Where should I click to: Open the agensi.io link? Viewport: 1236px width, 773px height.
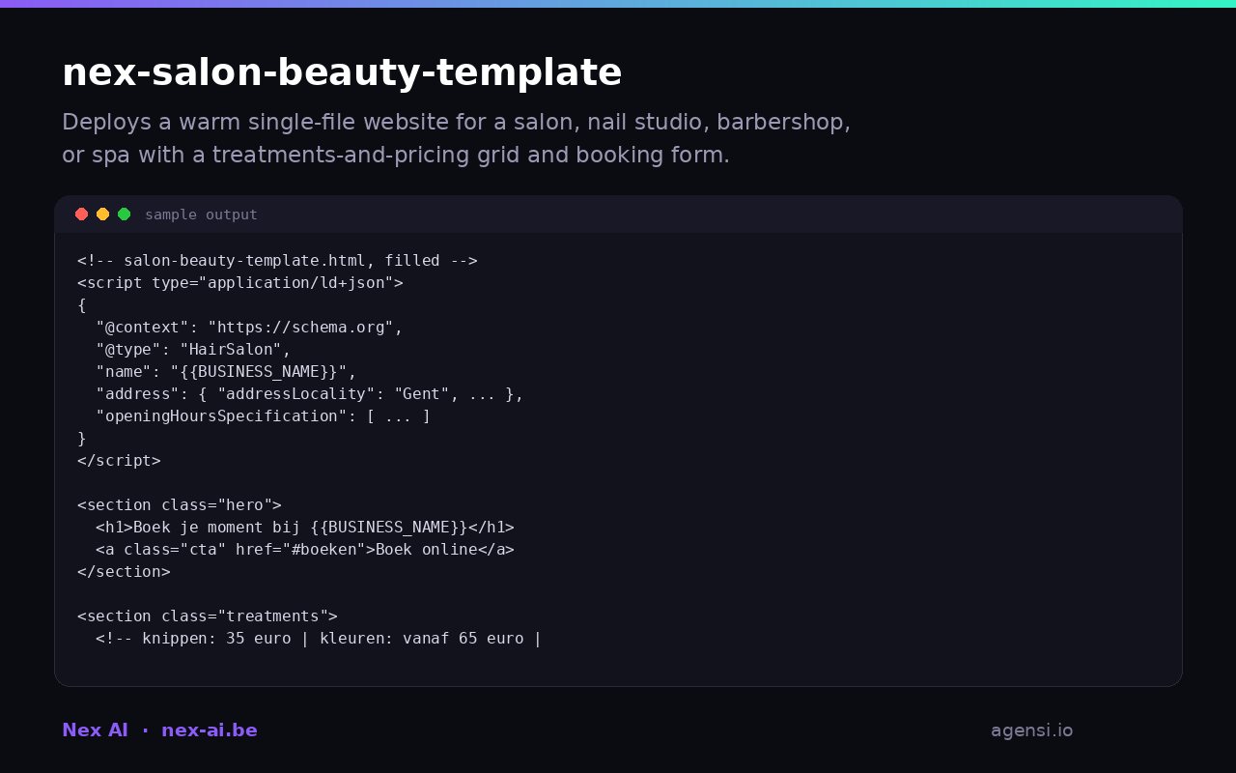pyautogui.click(x=1031, y=730)
